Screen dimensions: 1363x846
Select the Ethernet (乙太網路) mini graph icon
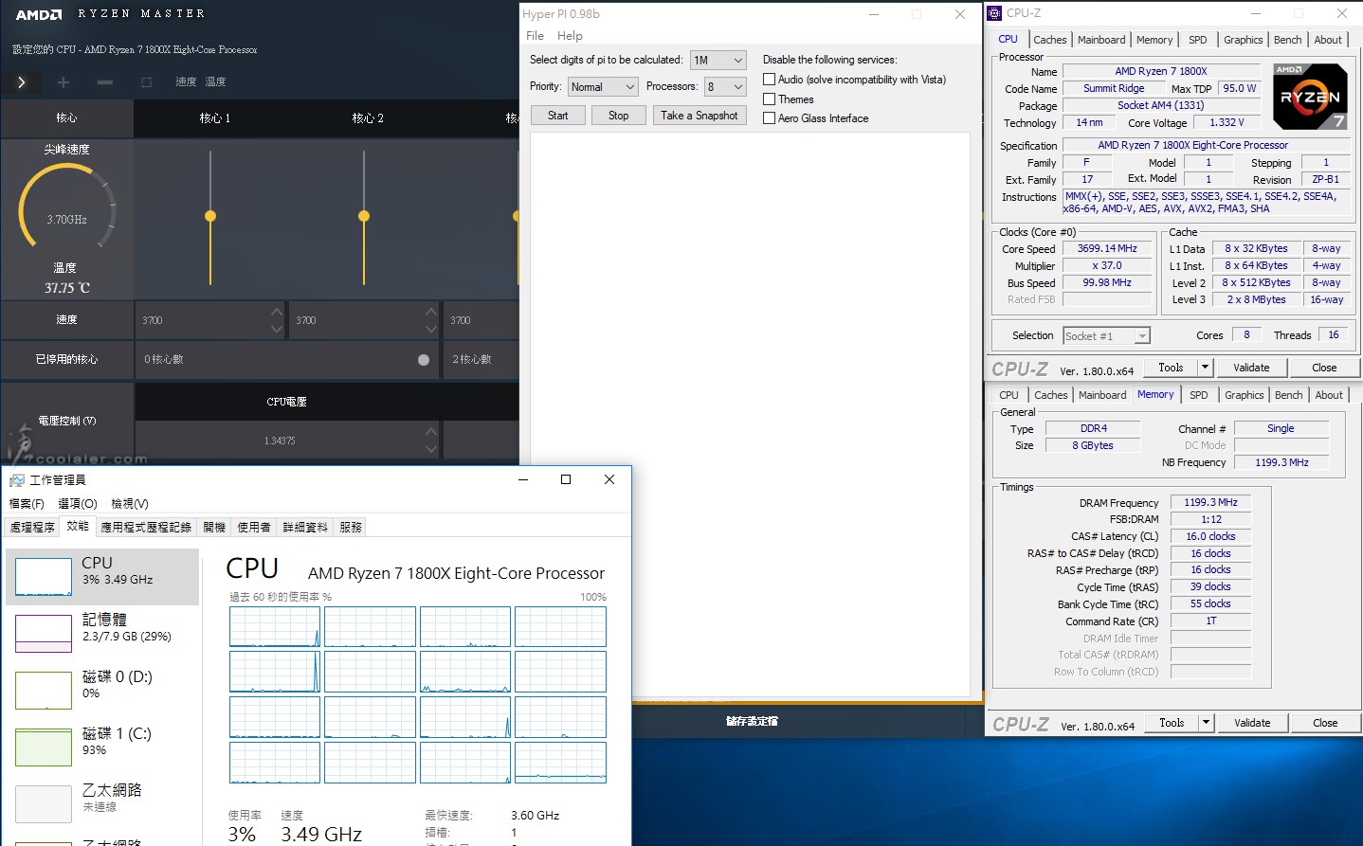point(44,803)
